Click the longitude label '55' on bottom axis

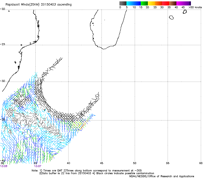(168, 163)
